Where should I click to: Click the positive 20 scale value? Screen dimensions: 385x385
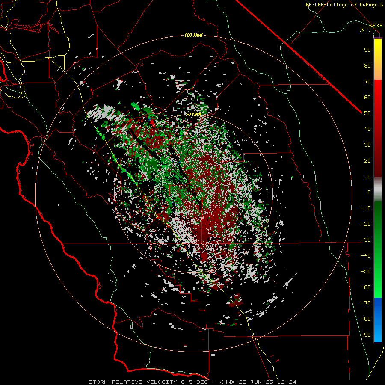367,161
